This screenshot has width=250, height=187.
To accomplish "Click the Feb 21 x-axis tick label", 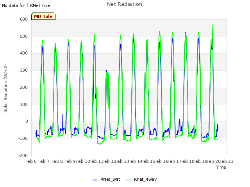I will tap(227, 161).
